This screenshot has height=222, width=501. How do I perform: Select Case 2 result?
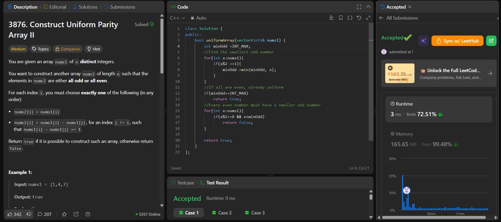tap(221, 213)
